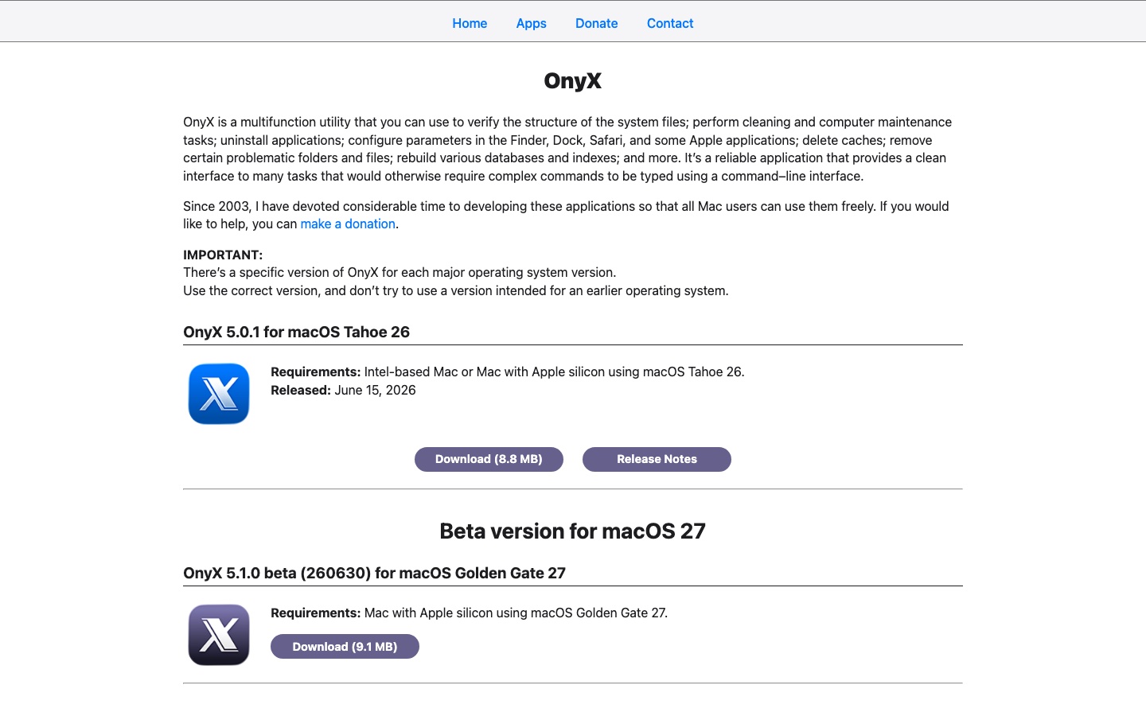Follow the 'make a donation' link

[348, 224]
